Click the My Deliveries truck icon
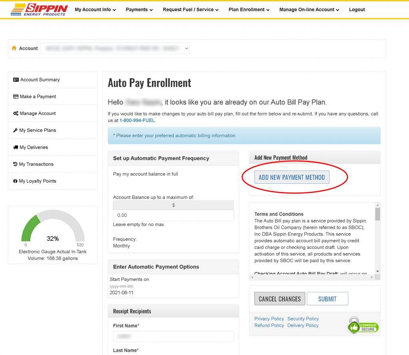 coord(16,147)
